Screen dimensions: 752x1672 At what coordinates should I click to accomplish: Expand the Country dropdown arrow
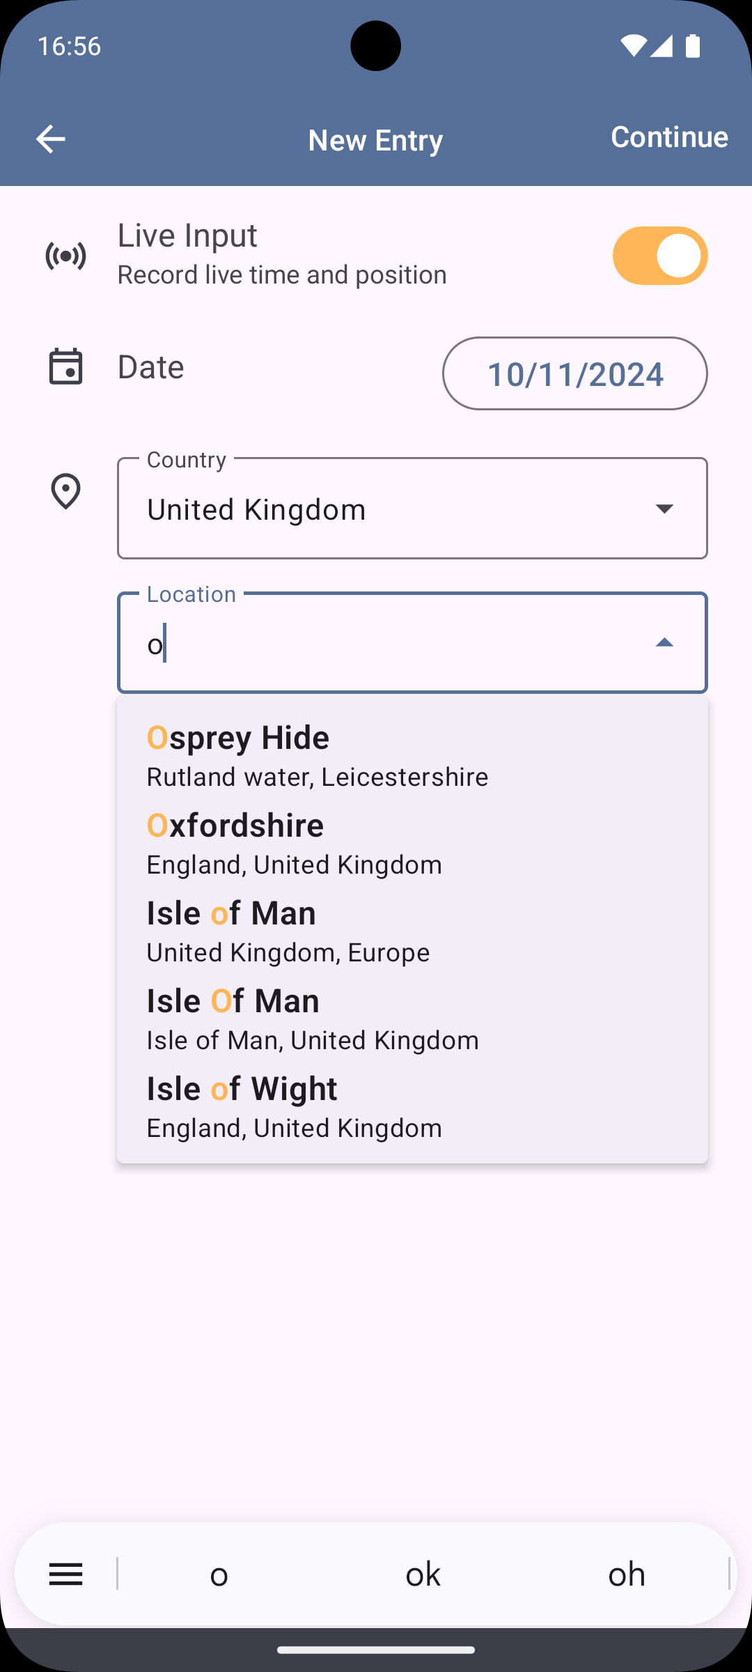[x=664, y=509]
